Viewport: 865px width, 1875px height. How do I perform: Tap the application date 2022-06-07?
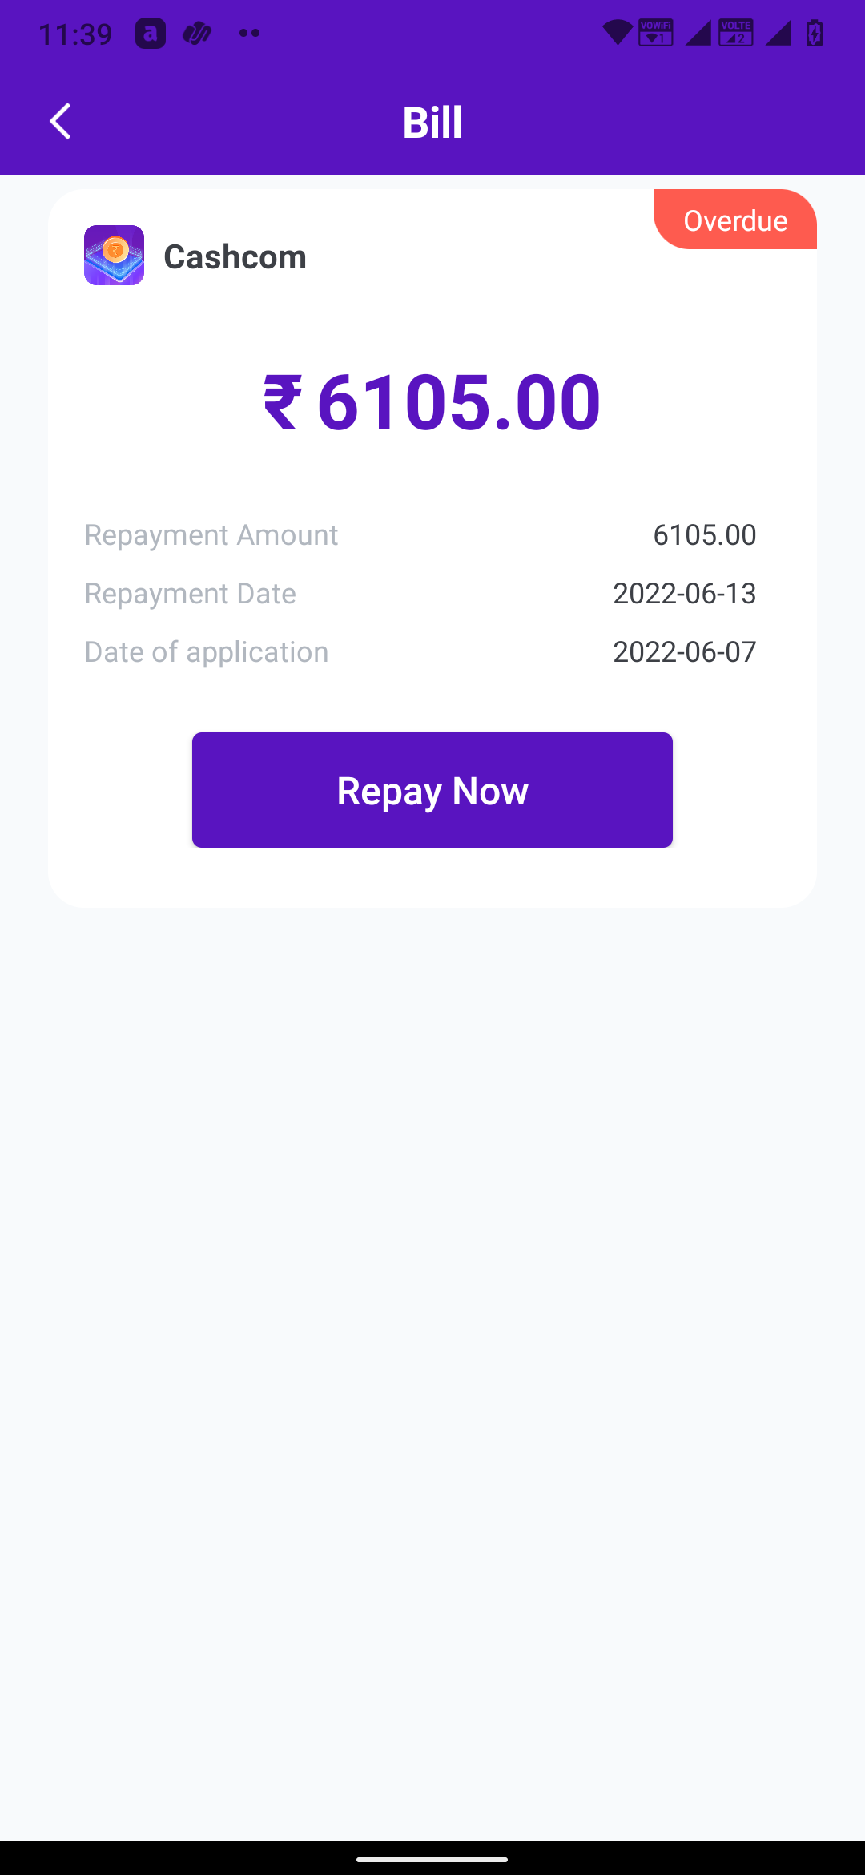coord(684,652)
